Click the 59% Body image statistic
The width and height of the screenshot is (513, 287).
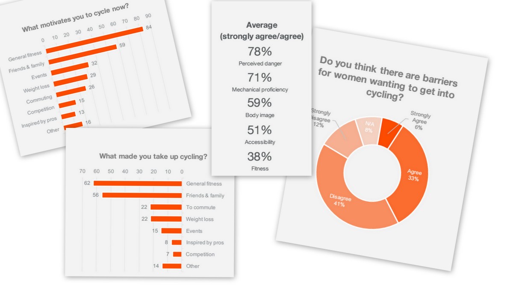pyautogui.click(x=260, y=103)
